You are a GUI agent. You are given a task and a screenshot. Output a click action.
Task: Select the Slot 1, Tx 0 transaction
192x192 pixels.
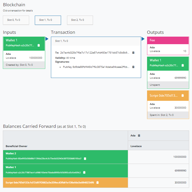pyautogui.click(x=48, y=20)
